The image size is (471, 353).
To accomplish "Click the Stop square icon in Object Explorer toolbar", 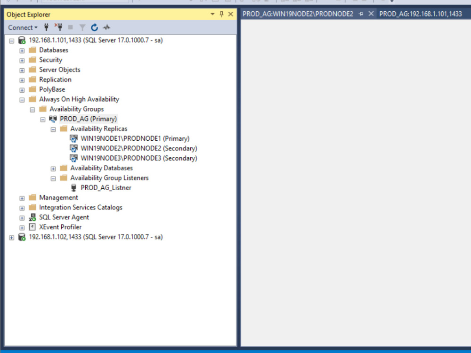I will coord(71,28).
